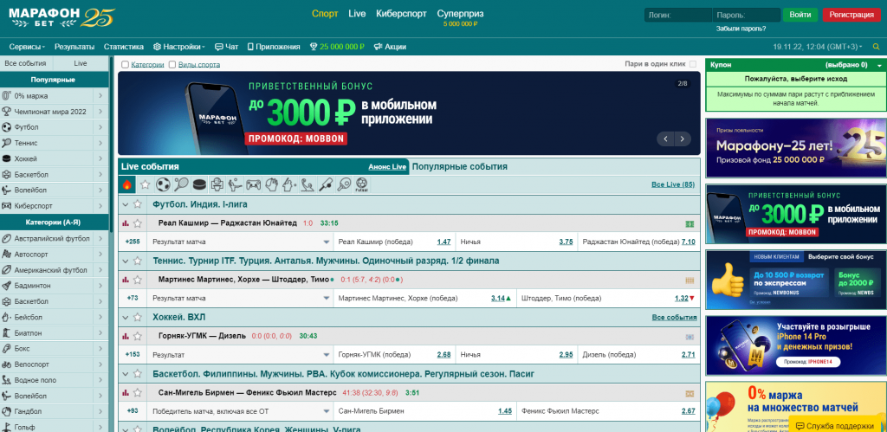Star the Футбол. Индия. I-лига league
This screenshot has height=432, width=887.
tap(137, 204)
